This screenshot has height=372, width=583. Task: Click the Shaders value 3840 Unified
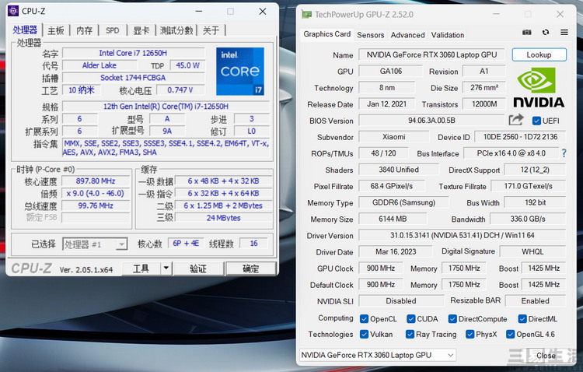399,170
